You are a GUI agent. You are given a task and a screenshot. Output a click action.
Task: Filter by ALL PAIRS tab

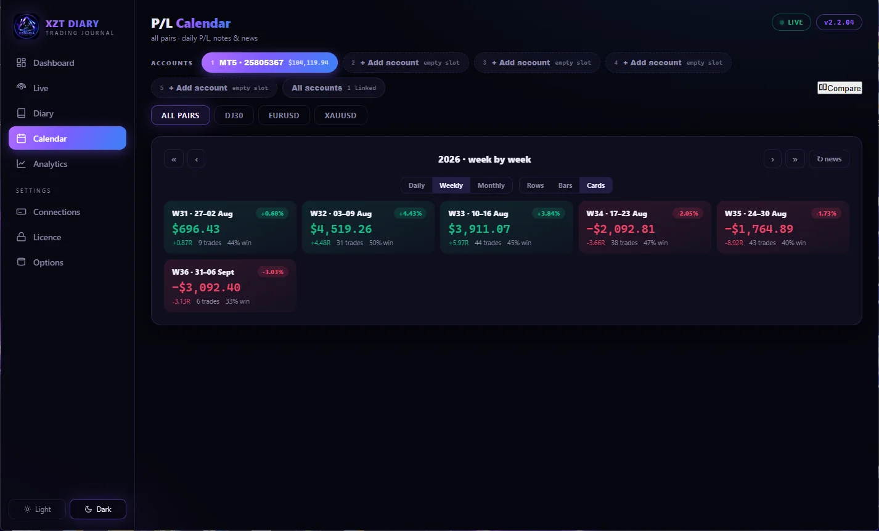[181, 115]
